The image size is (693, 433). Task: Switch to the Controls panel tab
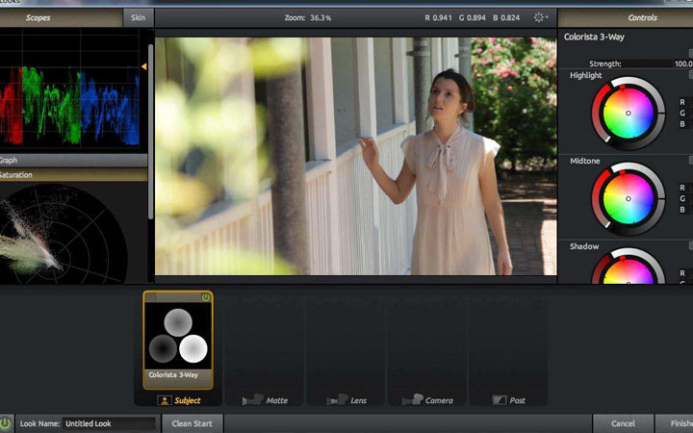tap(642, 17)
